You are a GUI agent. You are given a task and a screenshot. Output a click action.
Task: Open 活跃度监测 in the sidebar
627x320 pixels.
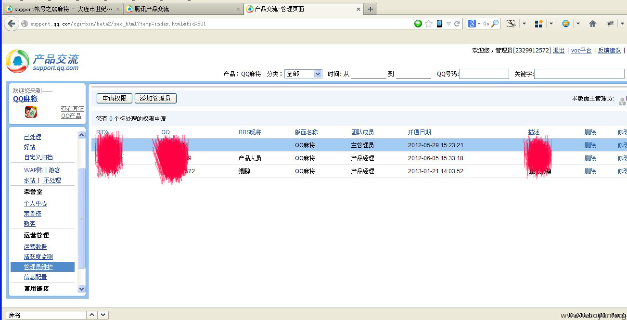click(38, 257)
